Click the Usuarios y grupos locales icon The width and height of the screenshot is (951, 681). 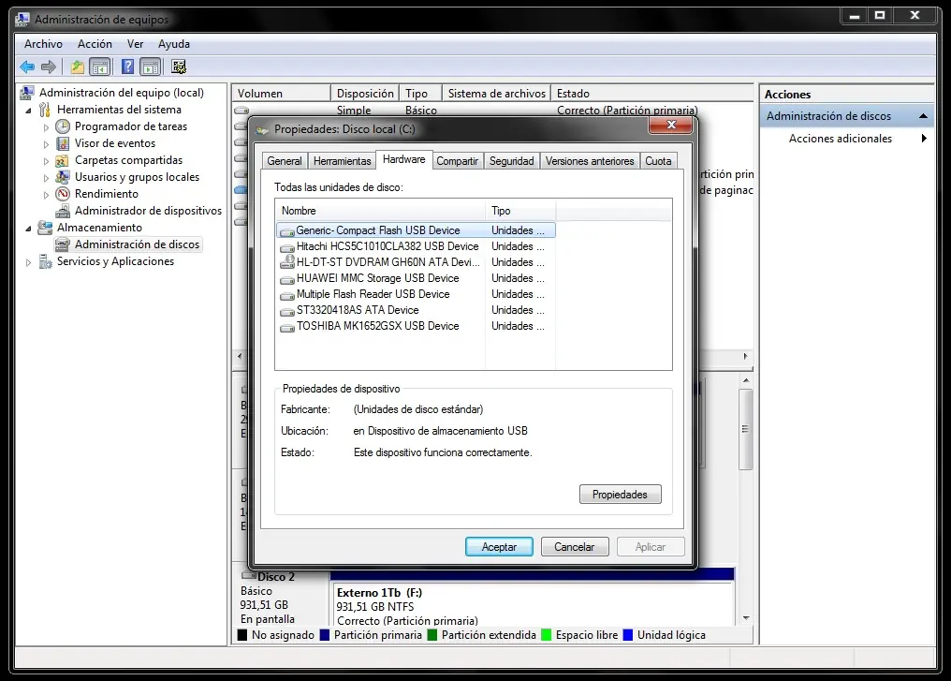(62, 177)
